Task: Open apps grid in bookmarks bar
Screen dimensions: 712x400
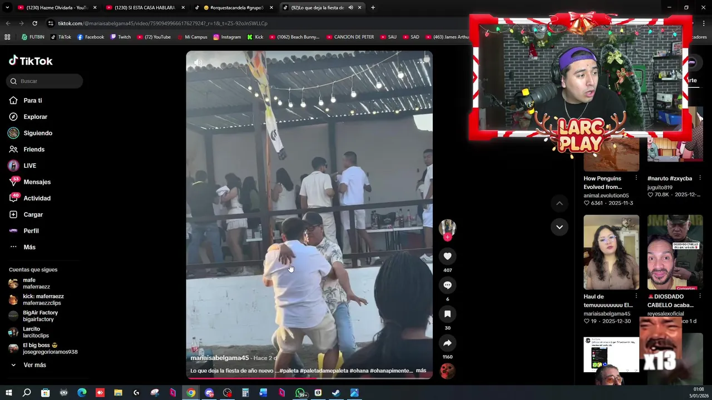Action: (x=7, y=37)
